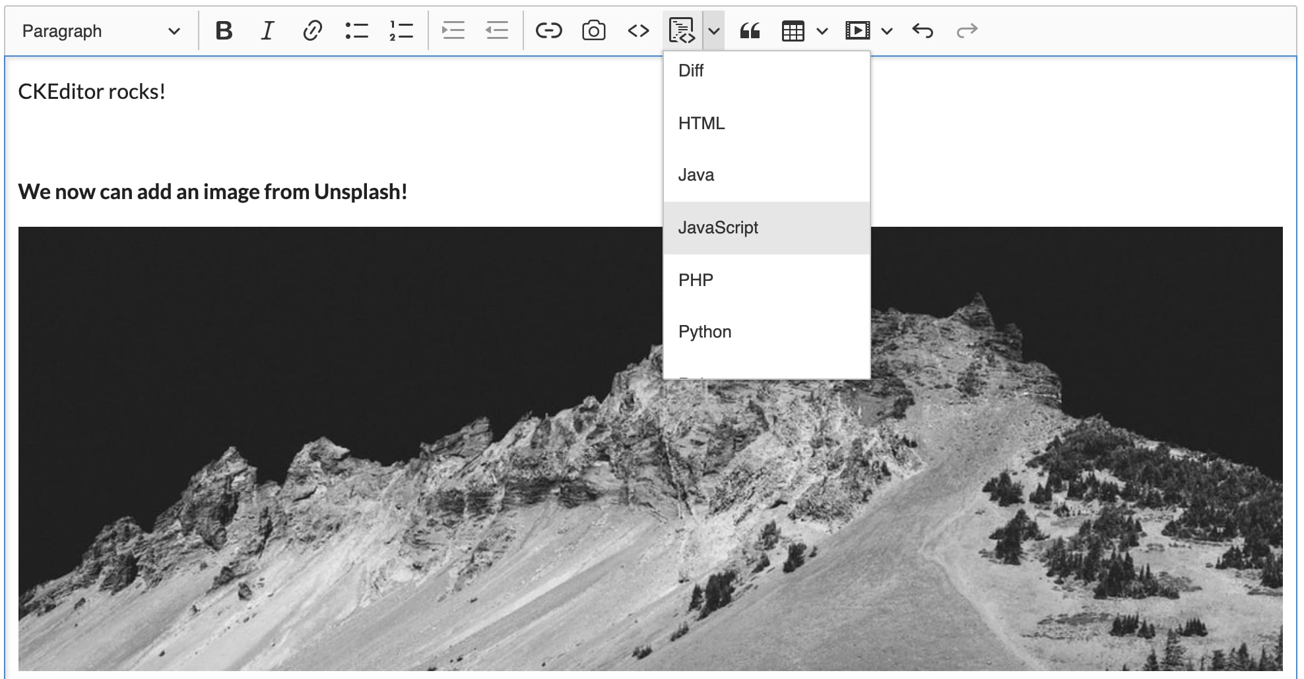Screen dimensions: 1304x679
Task: Choose HTML from the language list
Action: tap(767, 123)
